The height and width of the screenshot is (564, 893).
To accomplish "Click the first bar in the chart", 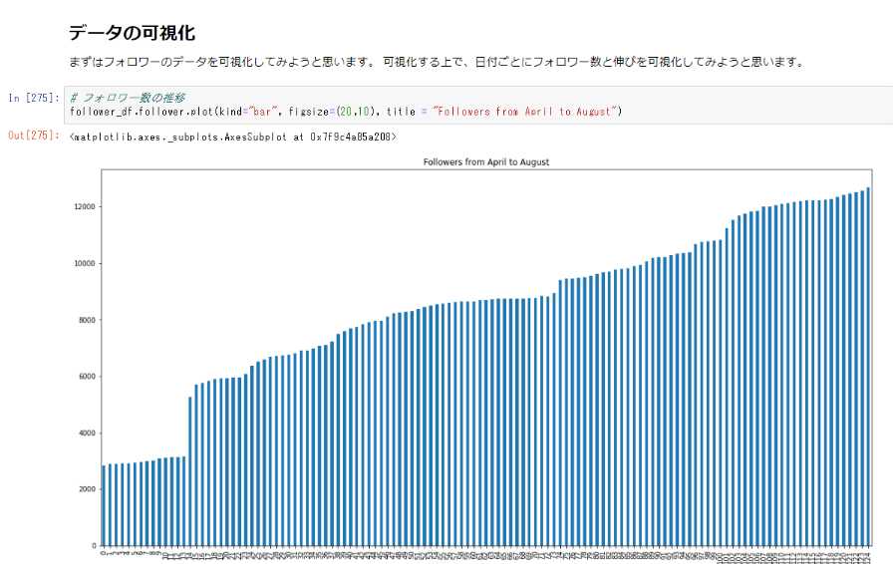I will 104,506.
